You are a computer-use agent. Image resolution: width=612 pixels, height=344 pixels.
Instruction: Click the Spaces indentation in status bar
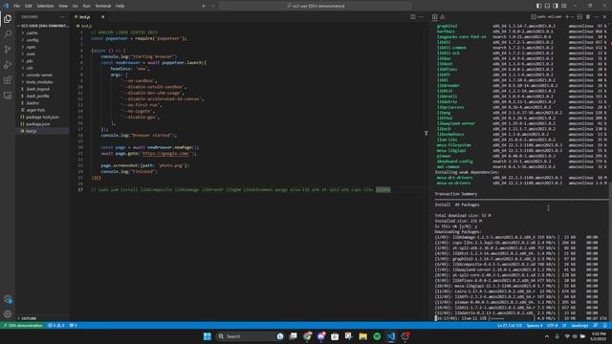[x=535, y=325]
